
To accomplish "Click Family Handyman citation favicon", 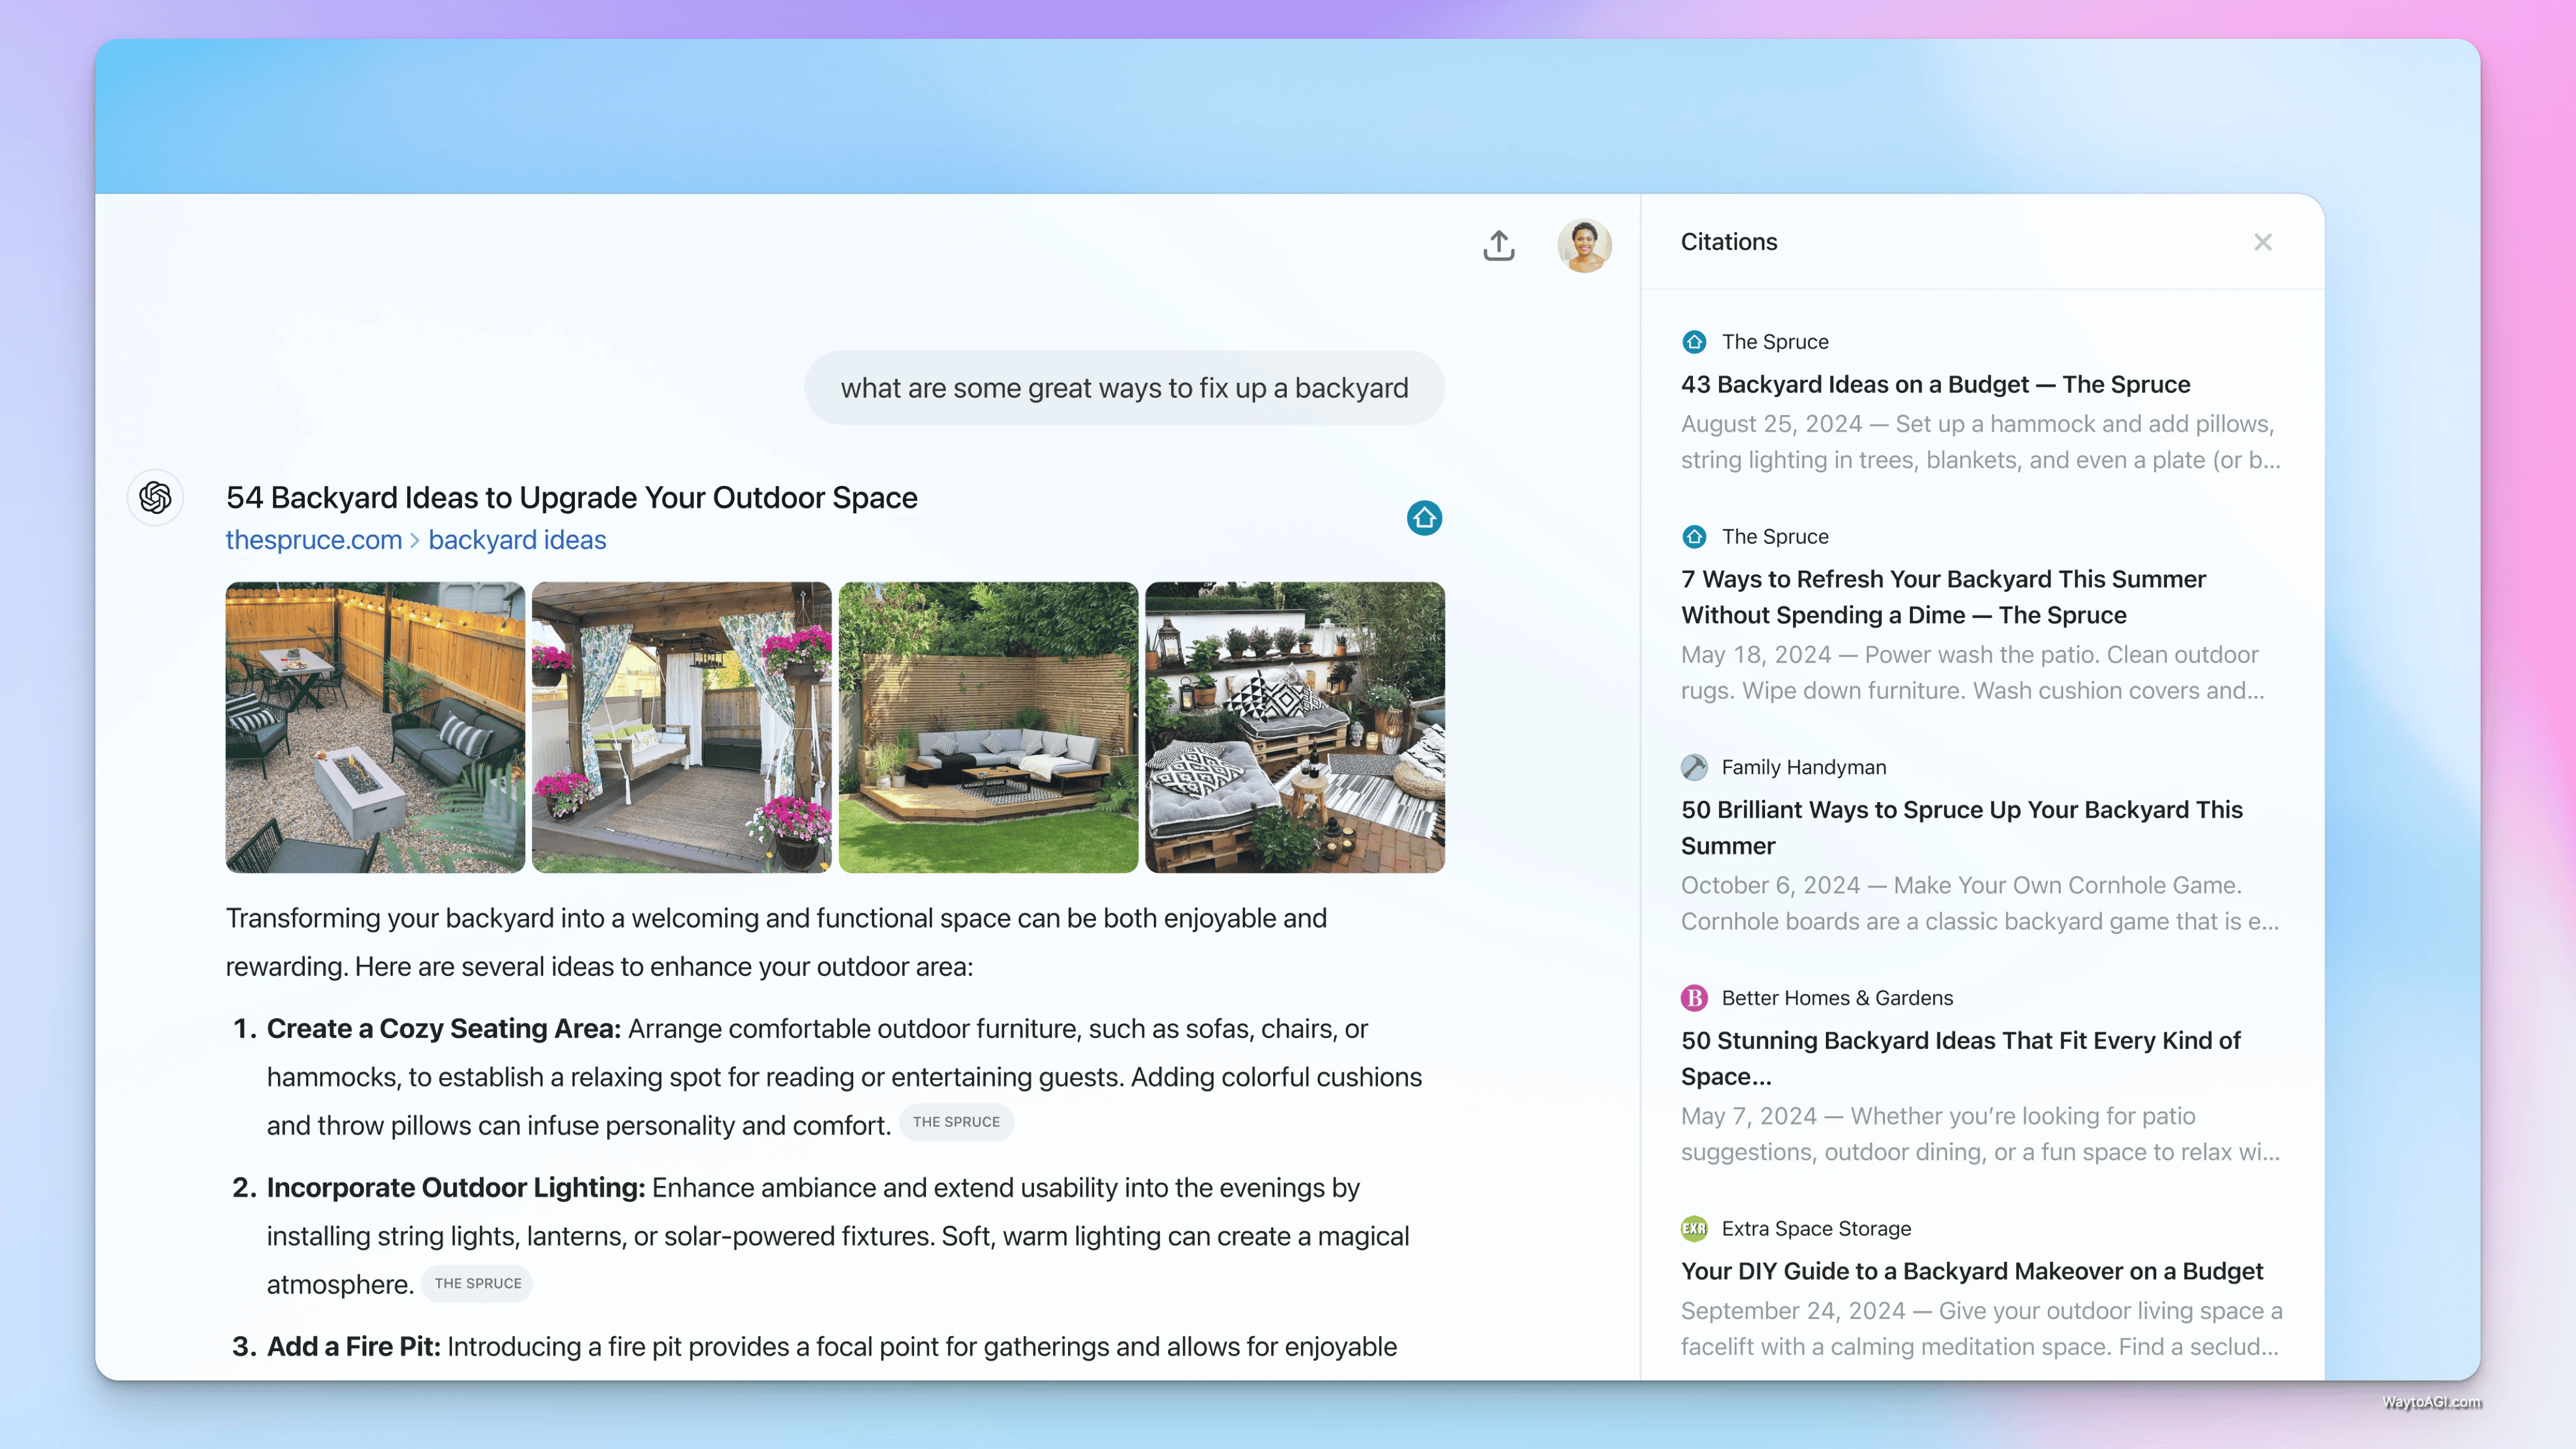I will [x=1694, y=767].
